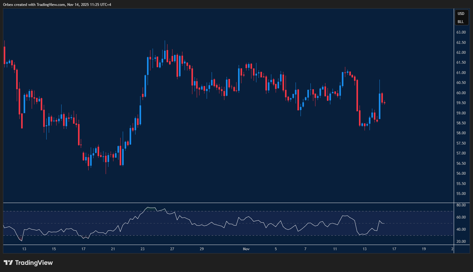Click the divider between chart and RSI panes
Viewport: 473px width, 272px height.
tap(218, 202)
